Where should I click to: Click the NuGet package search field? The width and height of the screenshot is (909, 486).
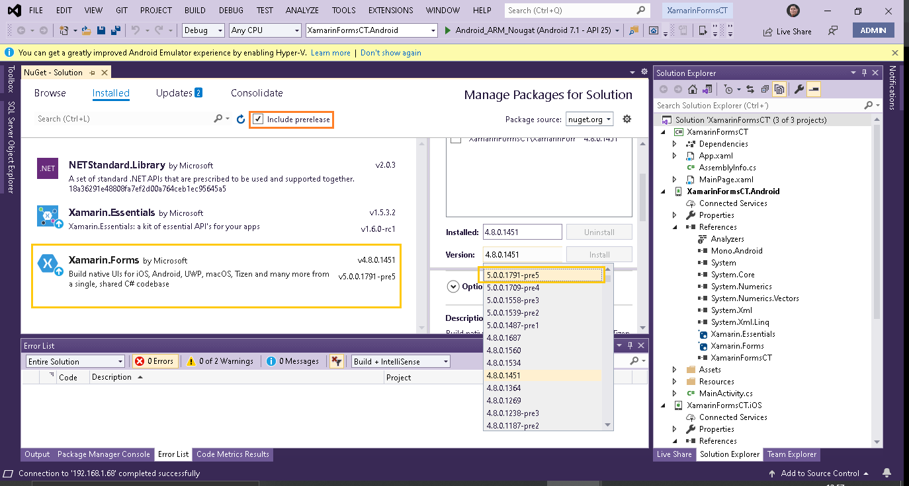click(x=124, y=119)
